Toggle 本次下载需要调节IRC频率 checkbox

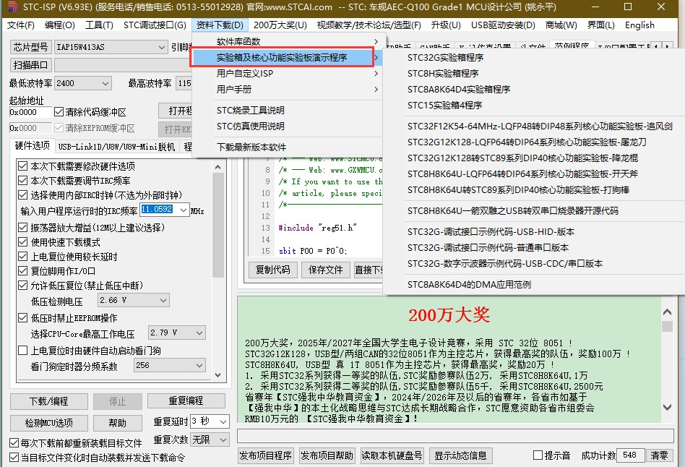tap(22, 181)
